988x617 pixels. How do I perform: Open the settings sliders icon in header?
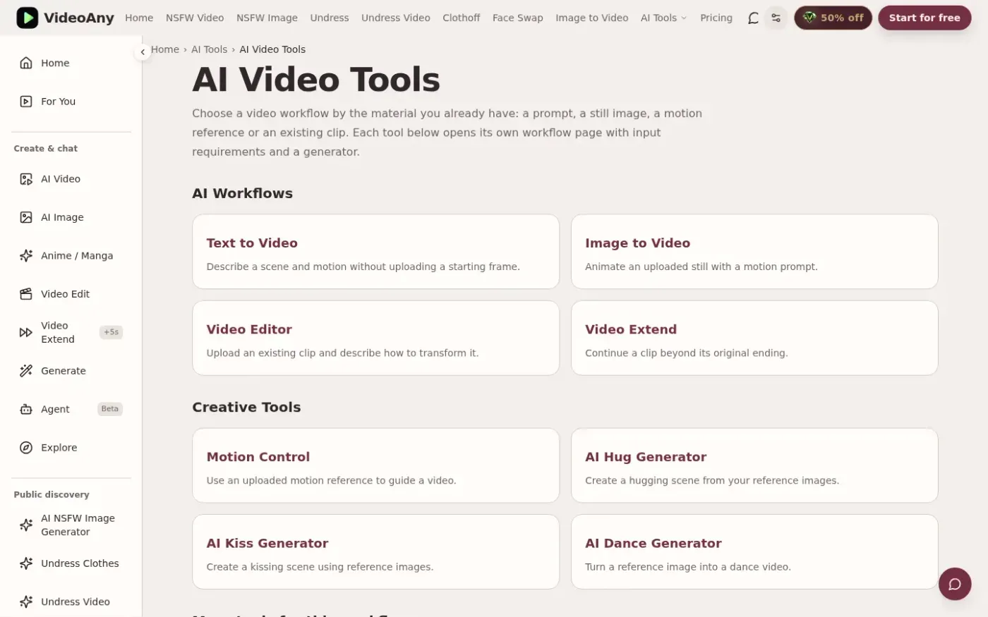click(776, 18)
